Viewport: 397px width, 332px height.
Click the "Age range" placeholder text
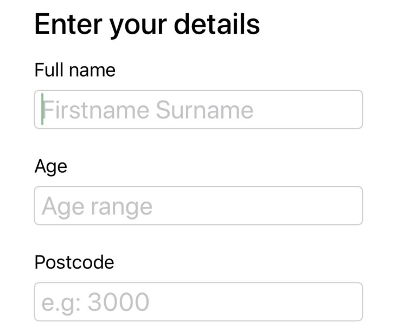(97, 207)
